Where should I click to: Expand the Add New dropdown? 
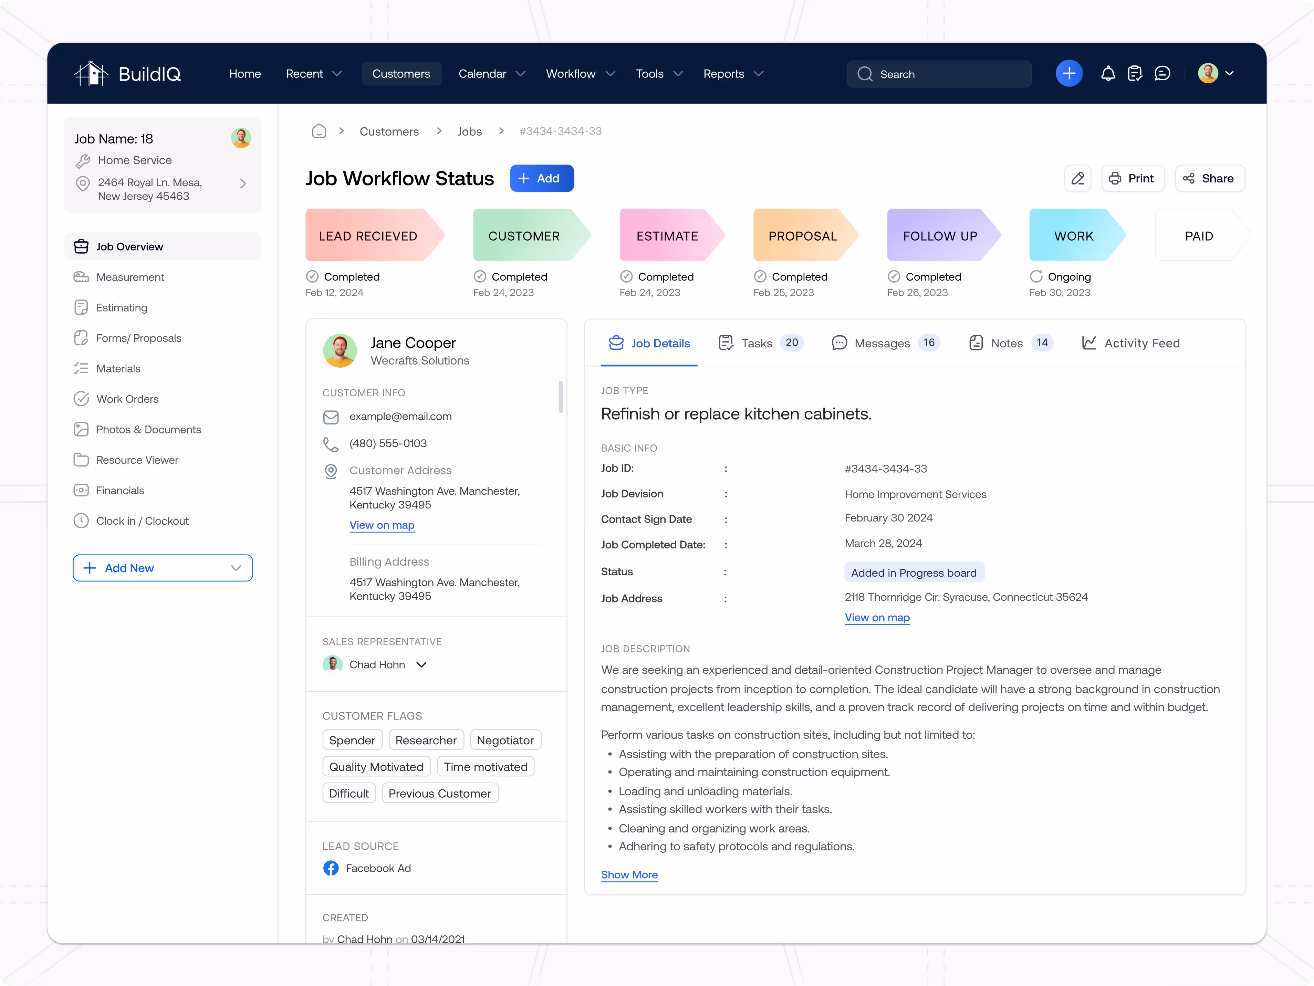[x=236, y=568]
